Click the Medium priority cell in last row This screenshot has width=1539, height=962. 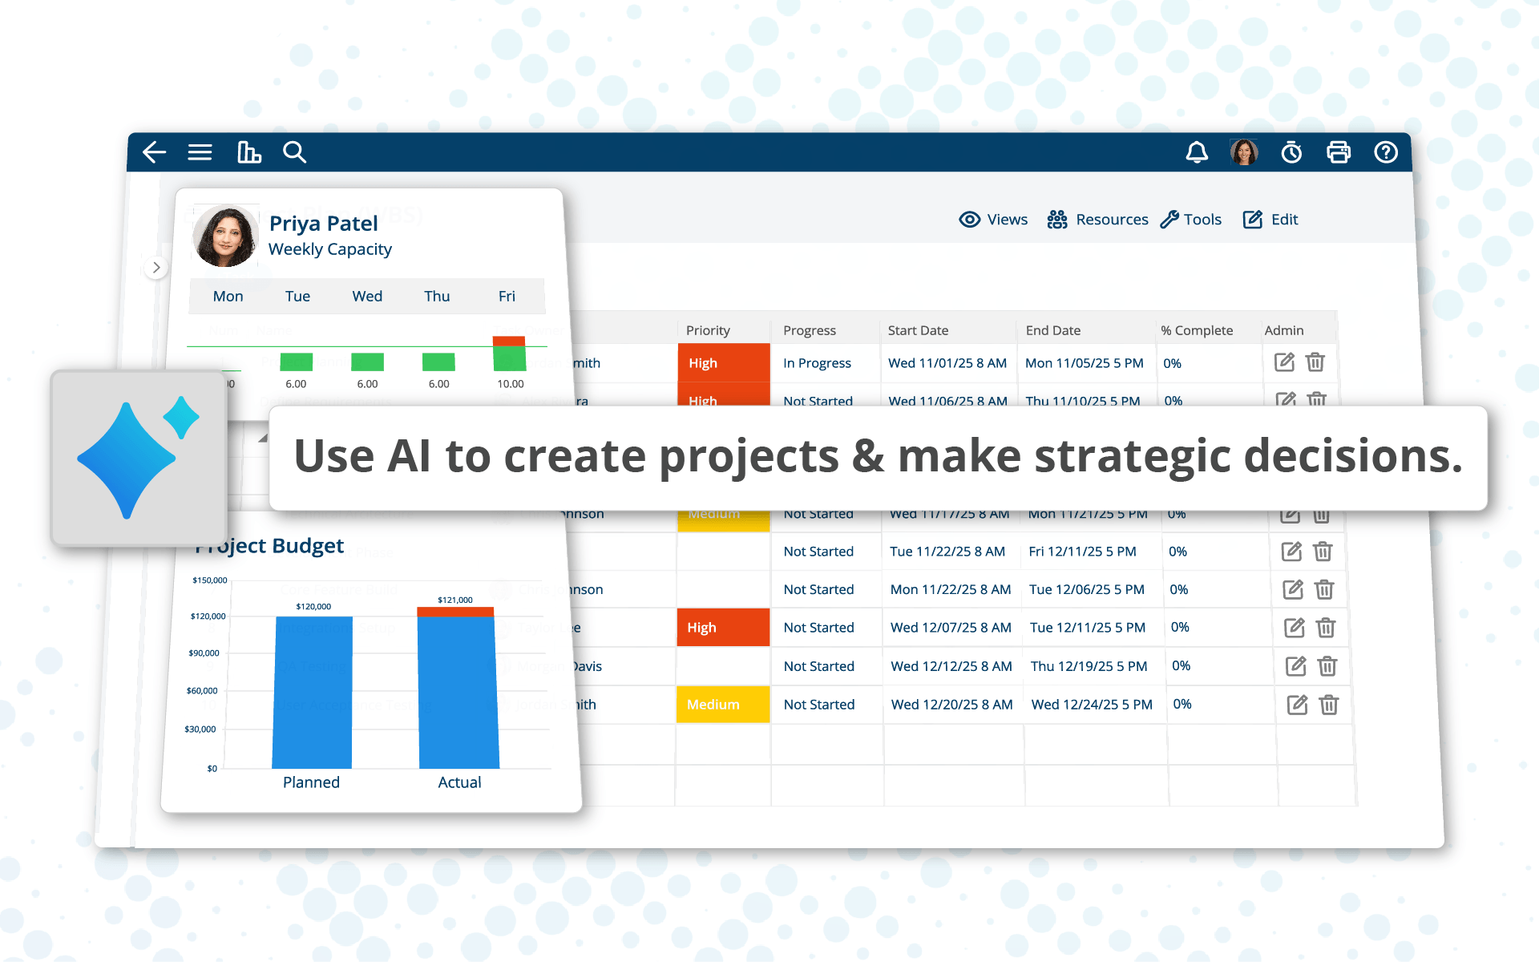point(722,705)
